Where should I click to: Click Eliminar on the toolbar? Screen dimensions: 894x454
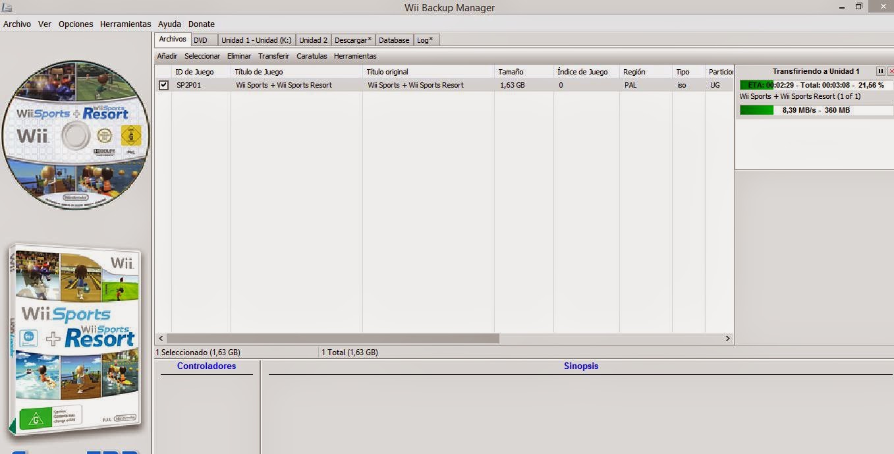(x=238, y=56)
